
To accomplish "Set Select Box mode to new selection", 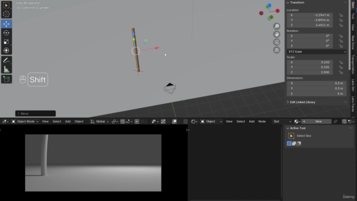I will click(289, 143).
